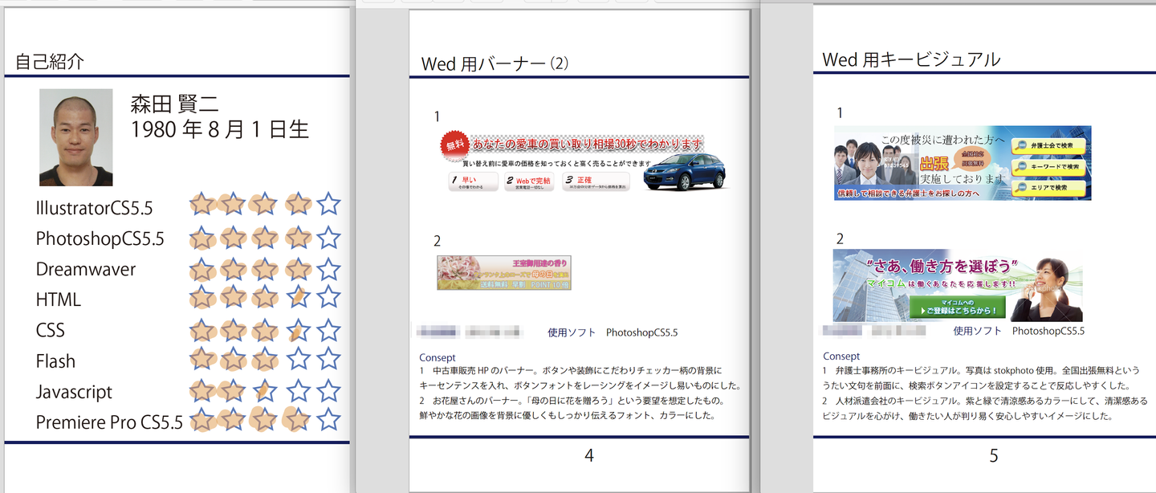1156x493 pixels.
Task: Click the Consept heading on page 5
Action: tap(841, 356)
